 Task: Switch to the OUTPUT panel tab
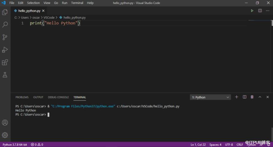click(x=38, y=97)
